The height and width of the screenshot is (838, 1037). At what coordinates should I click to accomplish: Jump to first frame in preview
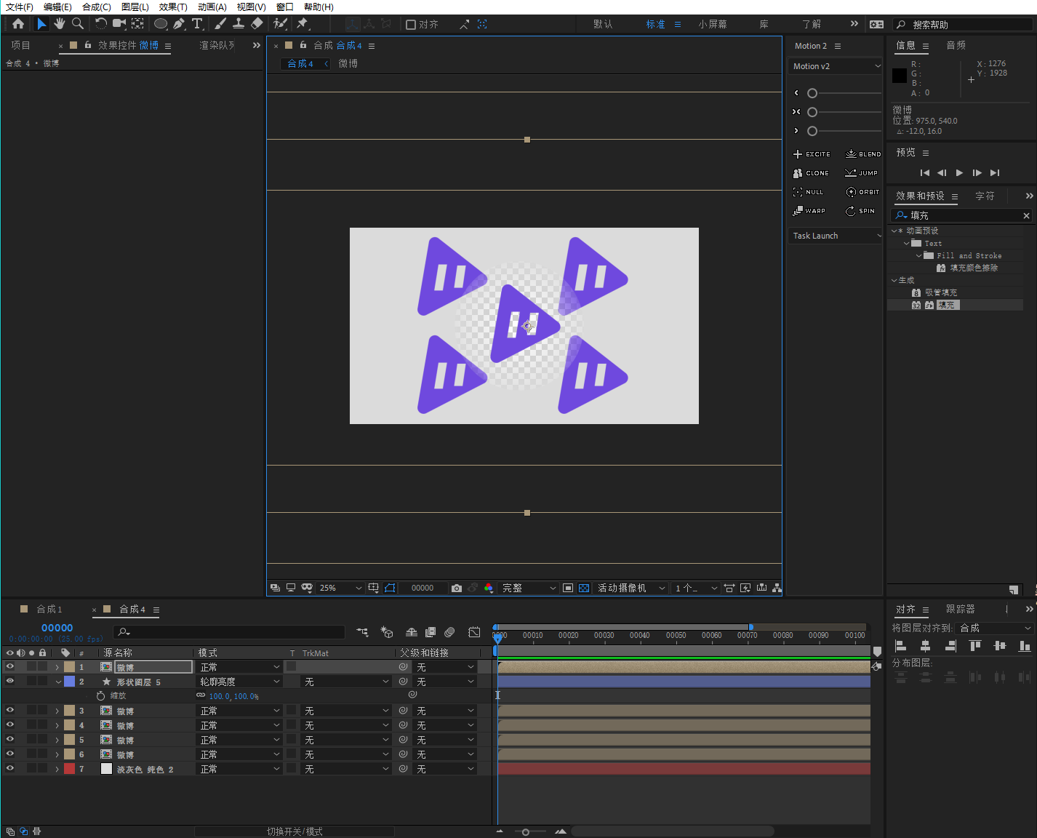pyautogui.click(x=924, y=172)
